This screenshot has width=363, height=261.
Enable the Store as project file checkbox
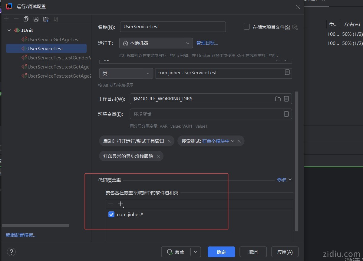click(x=247, y=27)
